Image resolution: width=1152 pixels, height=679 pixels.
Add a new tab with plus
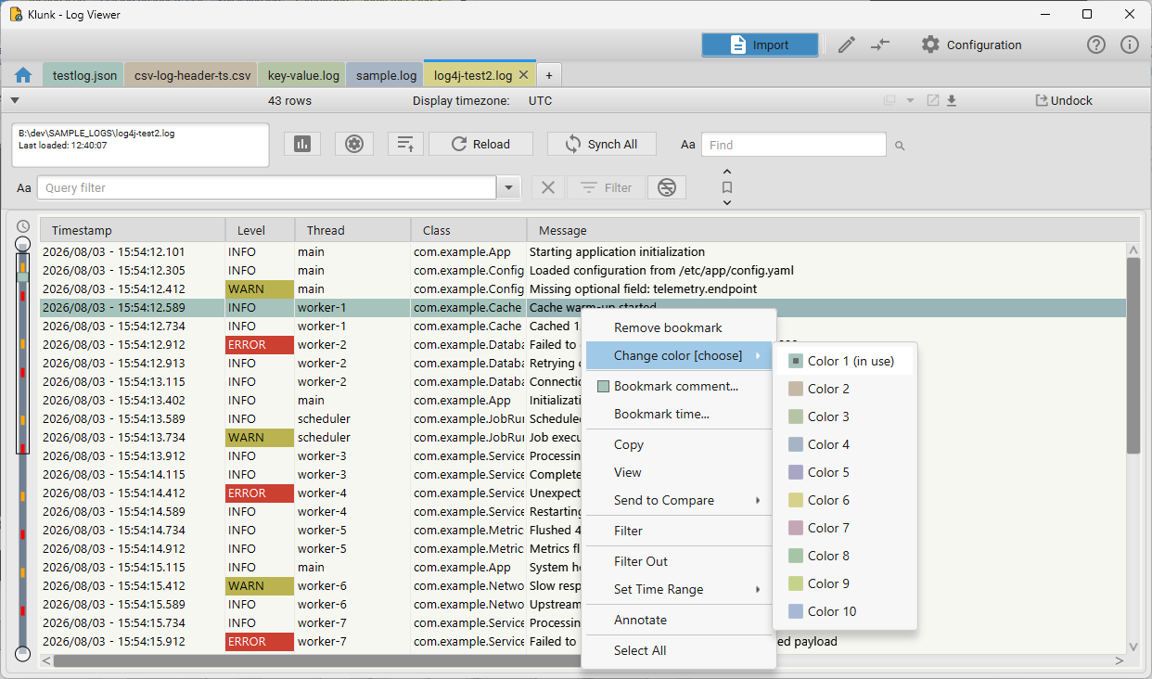click(x=548, y=75)
